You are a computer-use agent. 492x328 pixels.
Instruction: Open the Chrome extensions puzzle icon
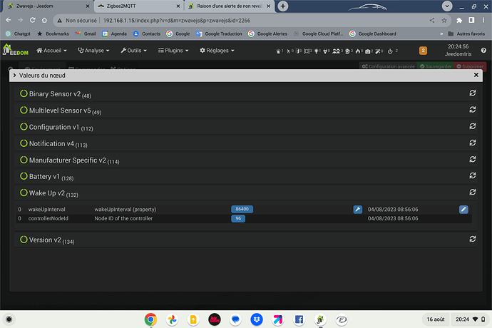[x=459, y=21]
